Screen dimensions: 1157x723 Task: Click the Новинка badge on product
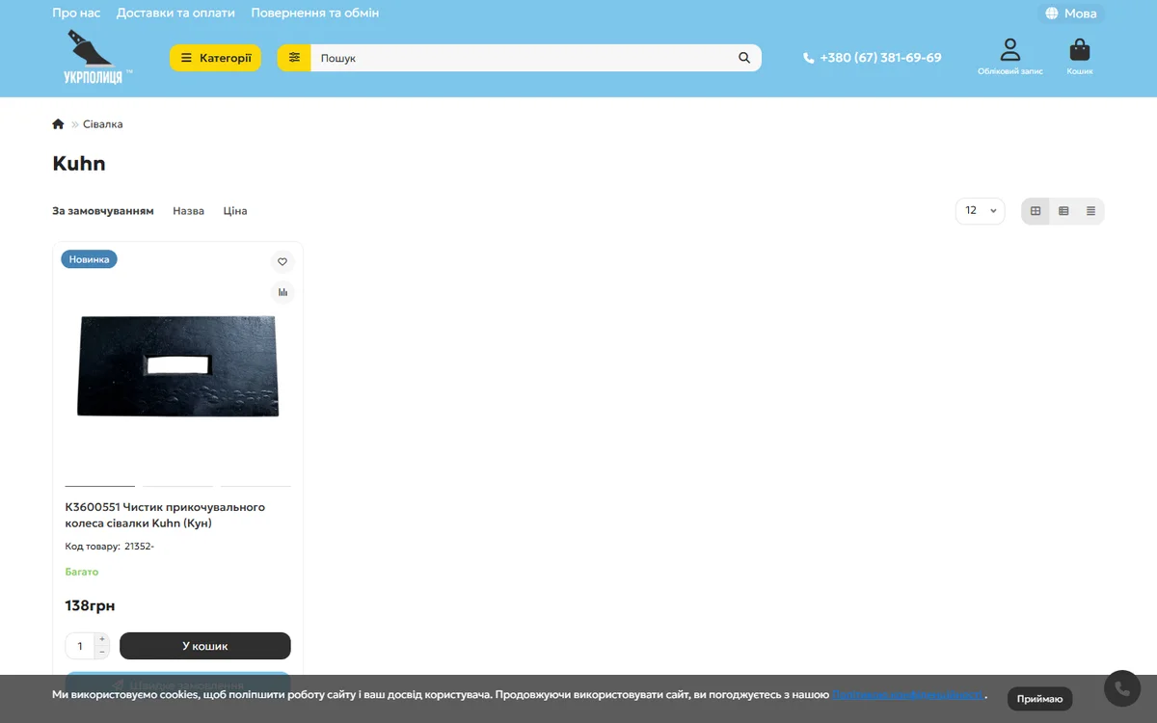click(89, 259)
